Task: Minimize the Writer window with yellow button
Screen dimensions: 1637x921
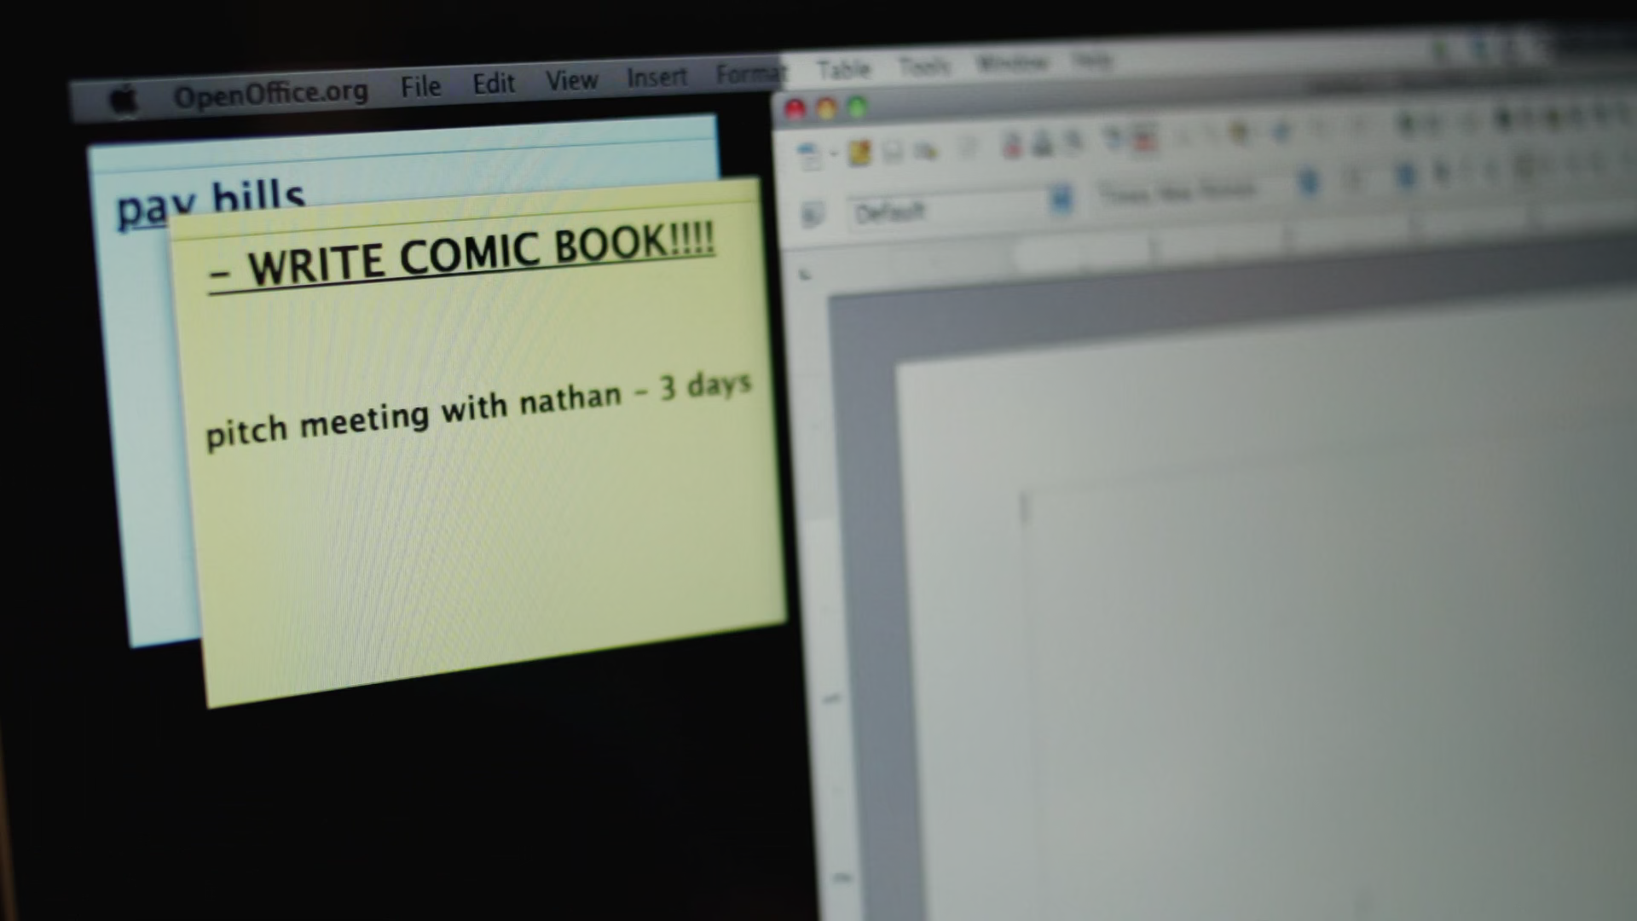Action: click(x=826, y=108)
